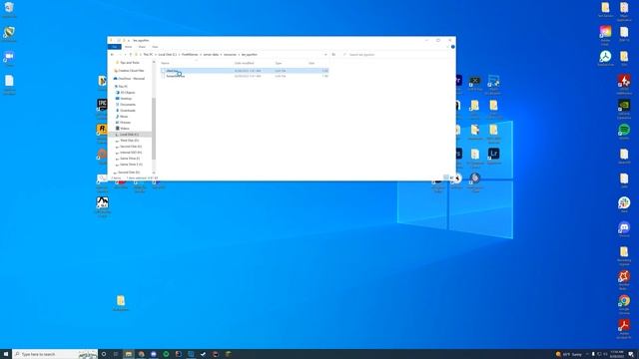Click the taskbar search box
Image resolution: width=639 pixels, height=359 pixels.
point(55,354)
